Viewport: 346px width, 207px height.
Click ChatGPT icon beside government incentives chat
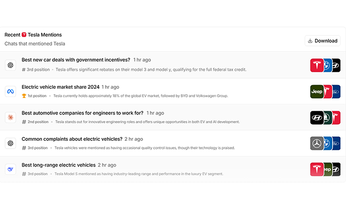[10, 65]
